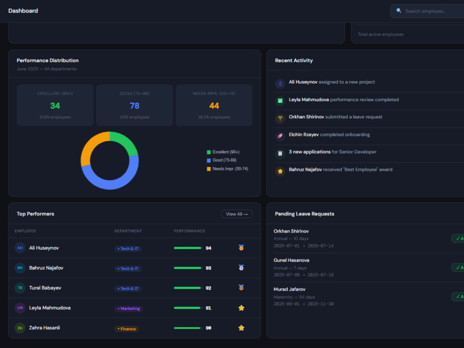Click Murad Jafarov in Pending Leave Requests
This screenshot has height=348, width=464.
click(x=290, y=289)
